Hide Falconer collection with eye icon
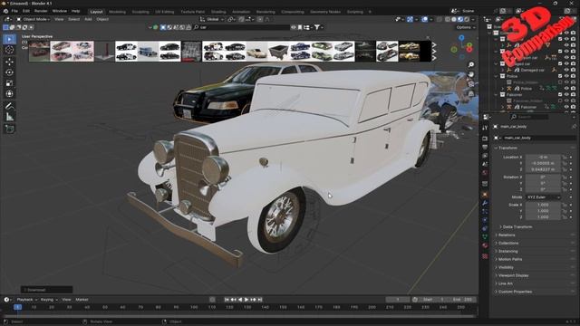The height and width of the screenshot is (326, 580). (566, 94)
